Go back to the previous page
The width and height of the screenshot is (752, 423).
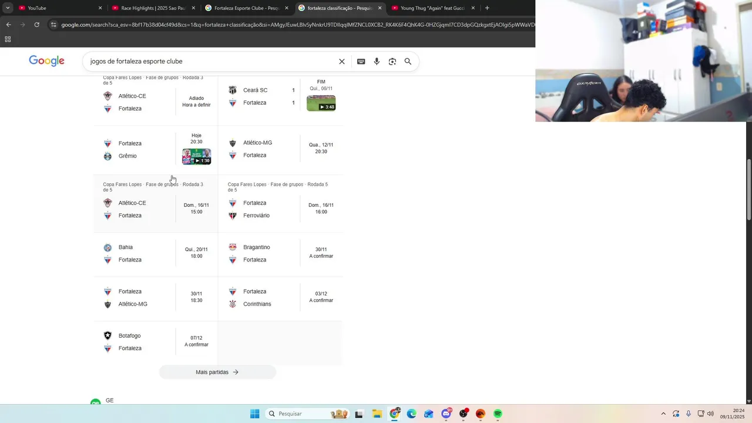[x=8, y=25]
